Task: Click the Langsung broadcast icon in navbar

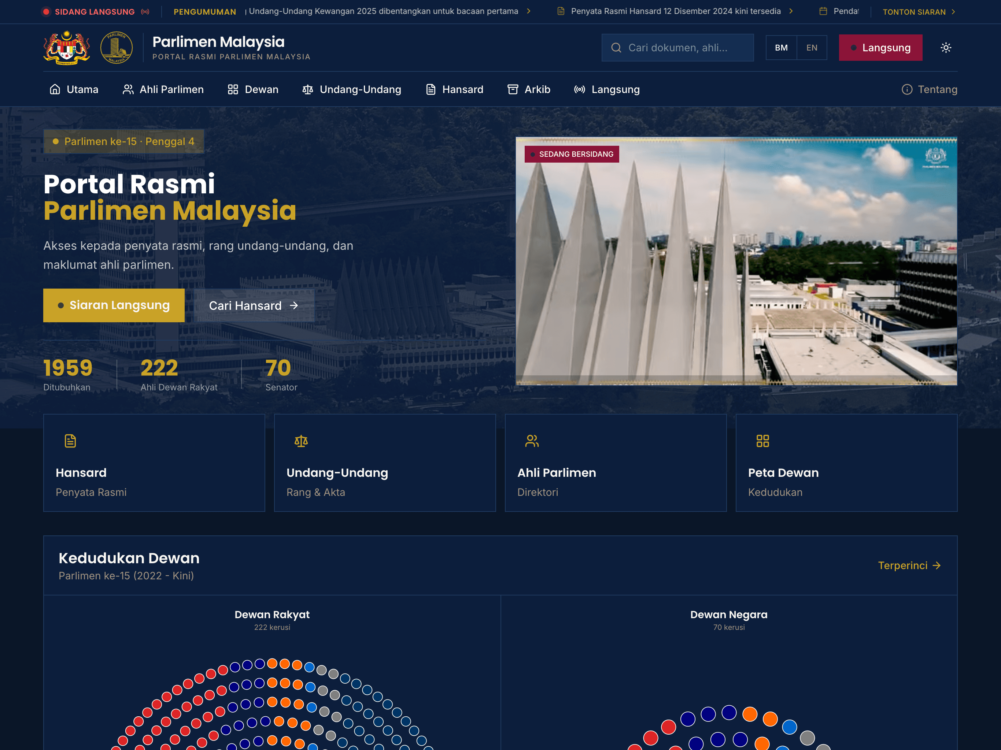Action: coord(579,90)
